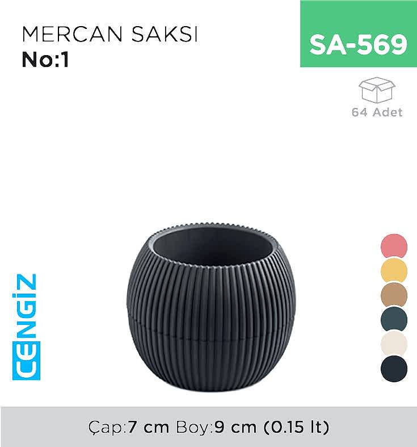The image size is (417, 447).
Task: Click the ribbed anthracite flower pot image
Action: point(212,308)
